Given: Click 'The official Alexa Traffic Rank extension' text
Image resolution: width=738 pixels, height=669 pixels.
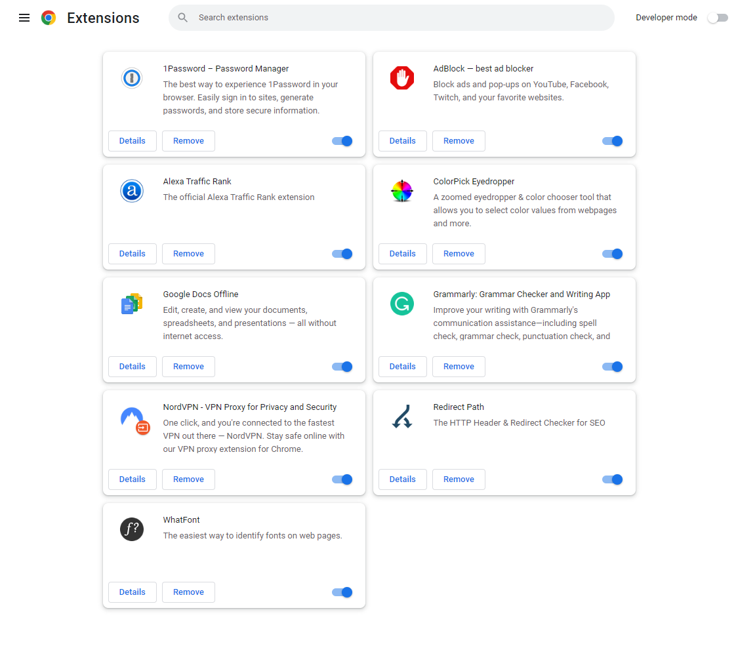Looking at the screenshot, I should coord(239,197).
